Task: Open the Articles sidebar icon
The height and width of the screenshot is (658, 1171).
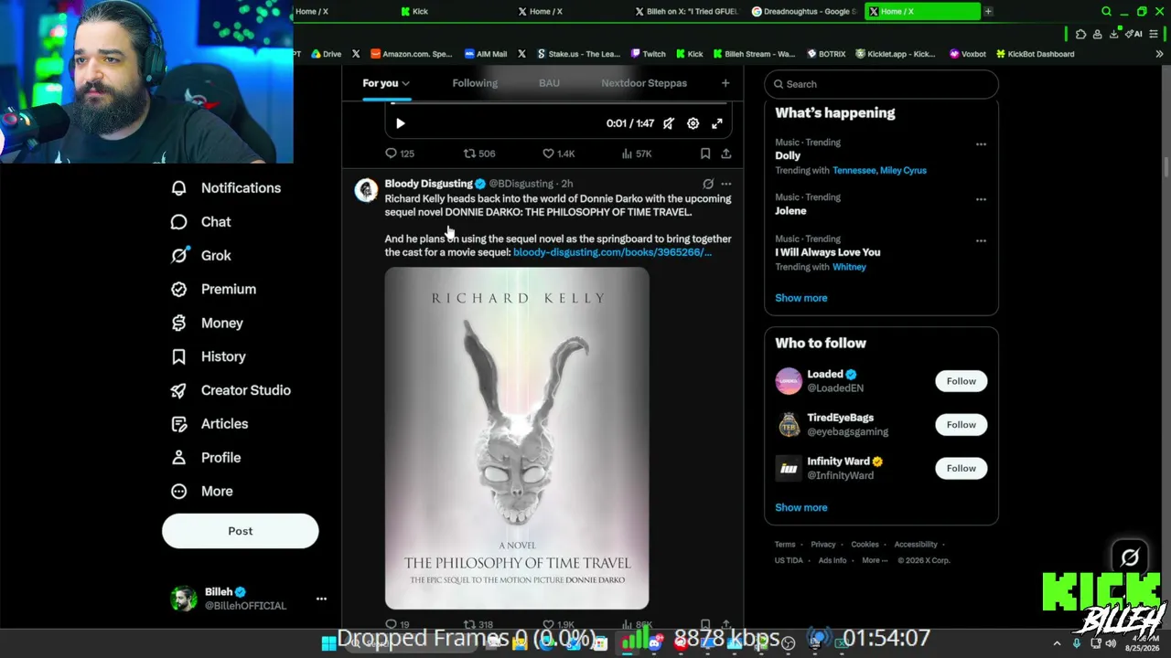Action: (179, 424)
